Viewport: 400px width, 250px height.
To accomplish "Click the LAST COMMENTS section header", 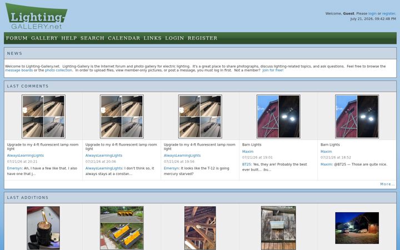I will 200,86.
